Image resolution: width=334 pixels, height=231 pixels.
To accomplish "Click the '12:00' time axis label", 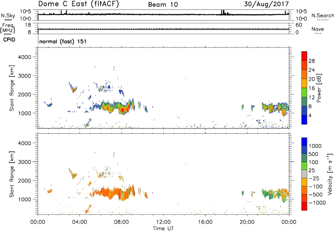I will tap(163, 222).
